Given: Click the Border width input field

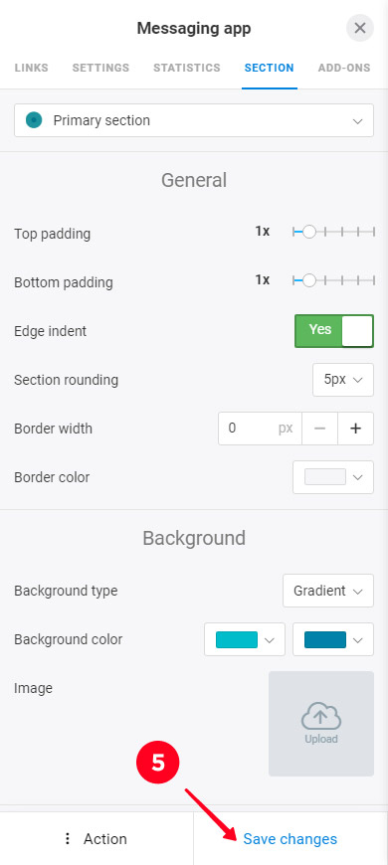Looking at the screenshot, I should coord(260,429).
